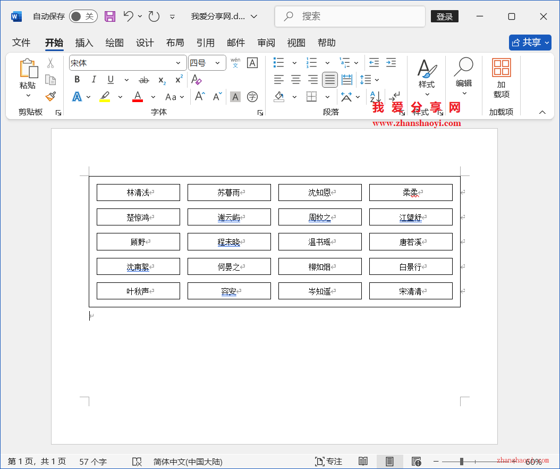Switch to the Design tab

[x=145, y=43]
